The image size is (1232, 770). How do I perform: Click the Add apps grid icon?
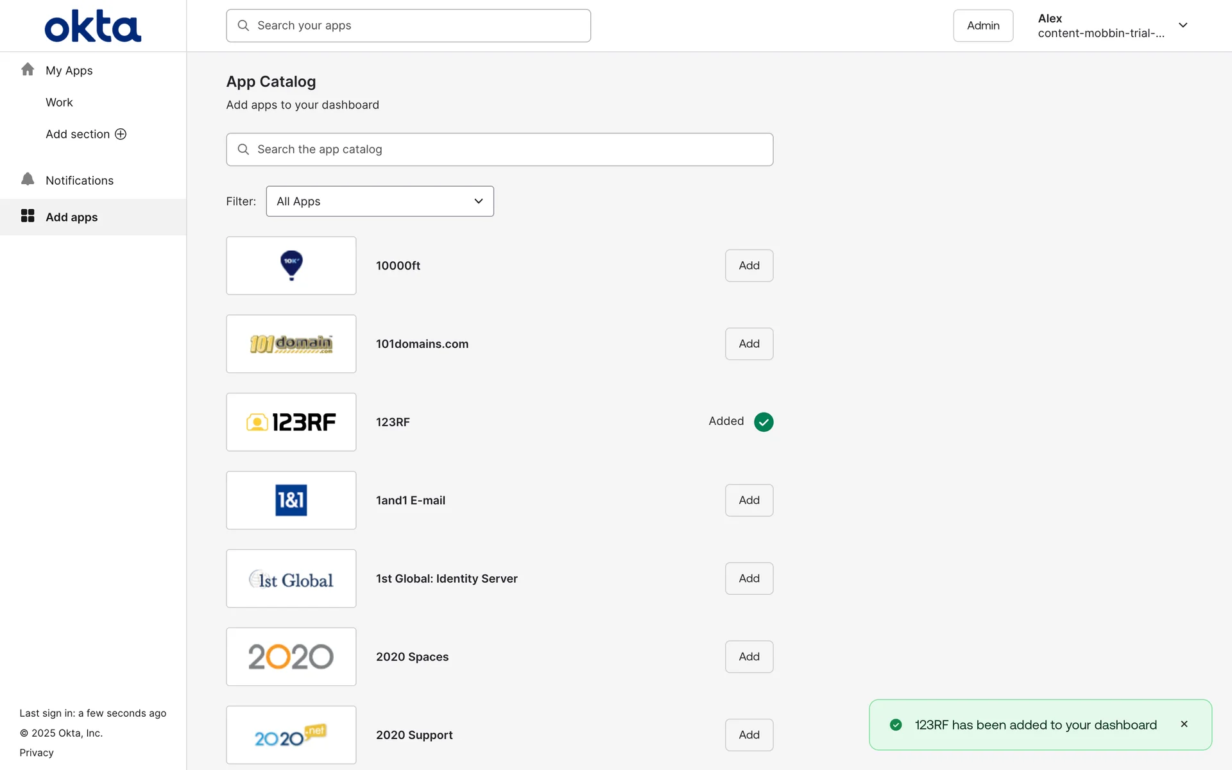(x=28, y=216)
